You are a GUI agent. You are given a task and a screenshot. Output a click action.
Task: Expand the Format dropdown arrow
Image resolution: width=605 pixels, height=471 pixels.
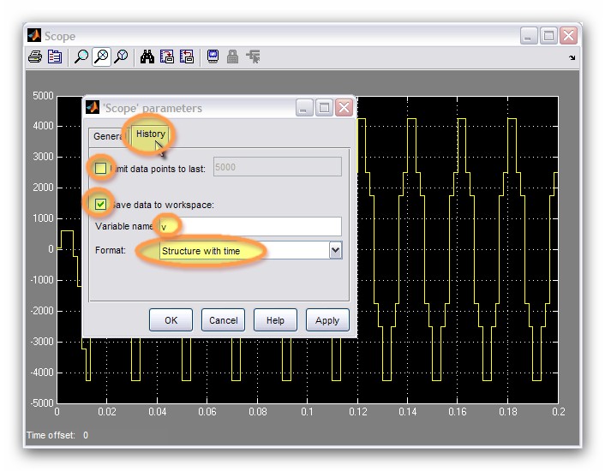point(335,250)
